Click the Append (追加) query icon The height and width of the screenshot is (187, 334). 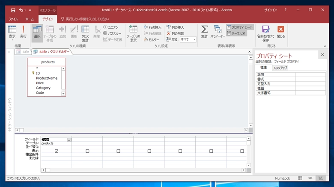tap(63, 32)
